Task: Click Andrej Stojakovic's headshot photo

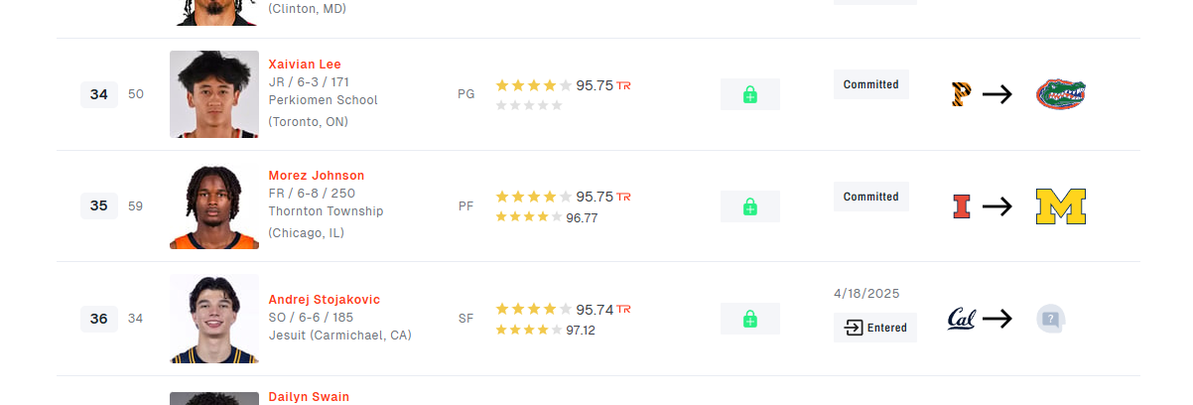Action: (x=213, y=319)
